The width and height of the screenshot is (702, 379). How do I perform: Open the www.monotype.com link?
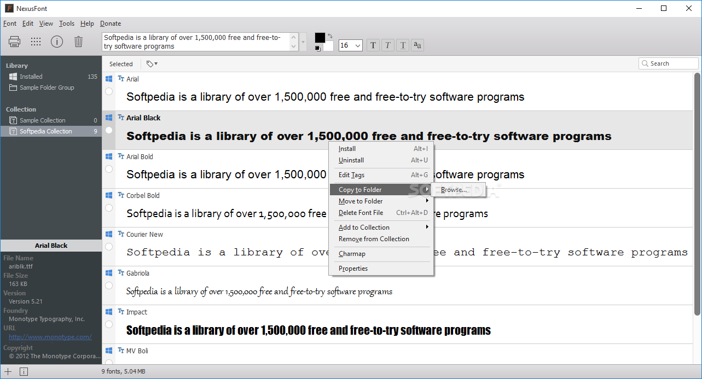[50, 337]
